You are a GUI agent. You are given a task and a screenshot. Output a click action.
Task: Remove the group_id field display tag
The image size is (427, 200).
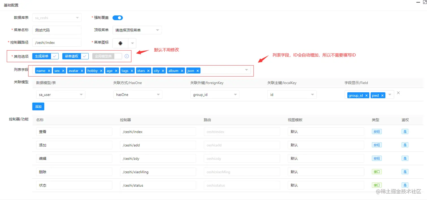pyautogui.click(x=366, y=95)
